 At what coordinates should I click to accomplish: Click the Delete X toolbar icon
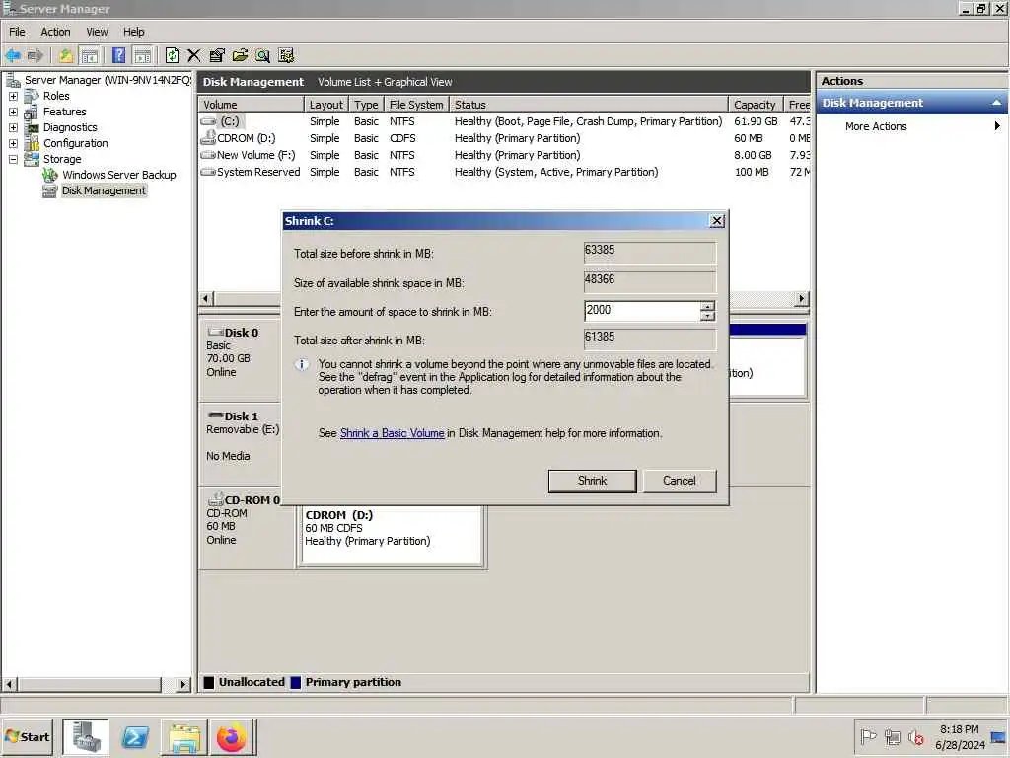click(194, 55)
